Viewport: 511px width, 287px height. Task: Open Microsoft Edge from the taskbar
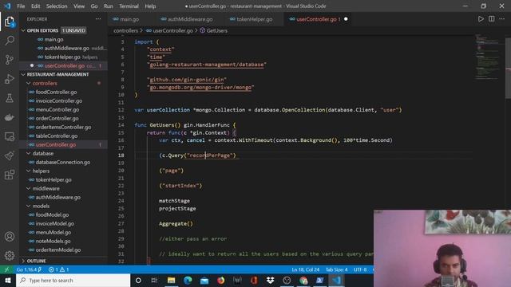click(188, 280)
